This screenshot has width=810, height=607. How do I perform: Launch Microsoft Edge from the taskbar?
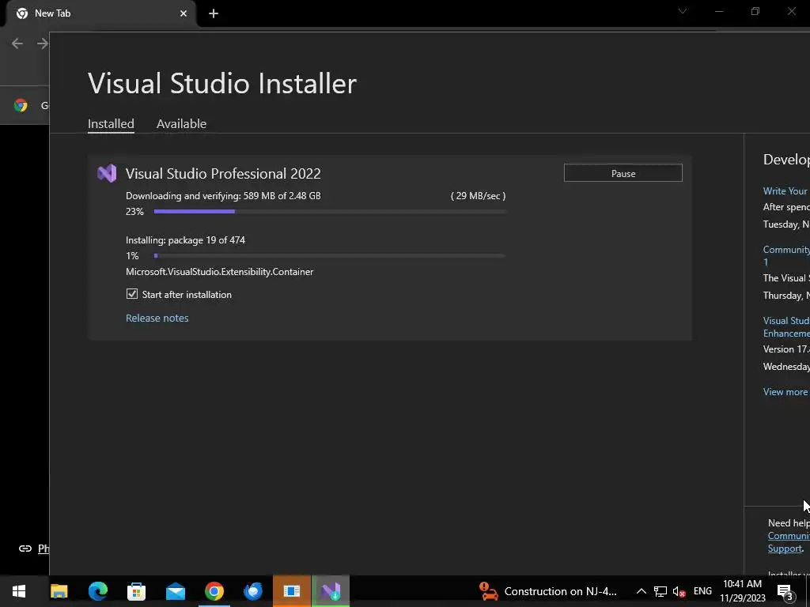pyautogui.click(x=97, y=591)
